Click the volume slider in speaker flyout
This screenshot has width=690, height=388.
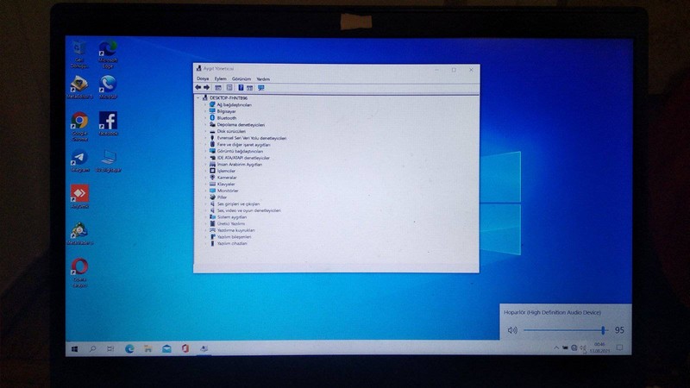point(566,330)
